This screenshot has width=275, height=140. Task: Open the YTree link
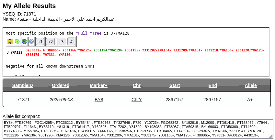(96, 33)
